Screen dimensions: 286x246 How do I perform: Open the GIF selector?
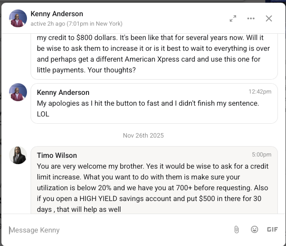pyautogui.click(x=272, y=230)
